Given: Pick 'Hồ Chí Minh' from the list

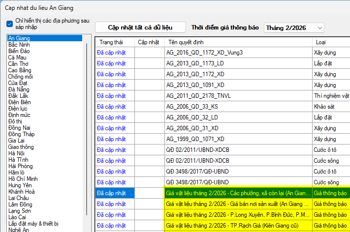Looking at the screenshot, I should tap(23, 178).
